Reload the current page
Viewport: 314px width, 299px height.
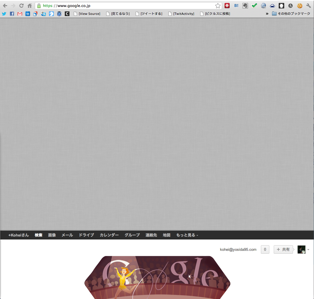[21, 6]
